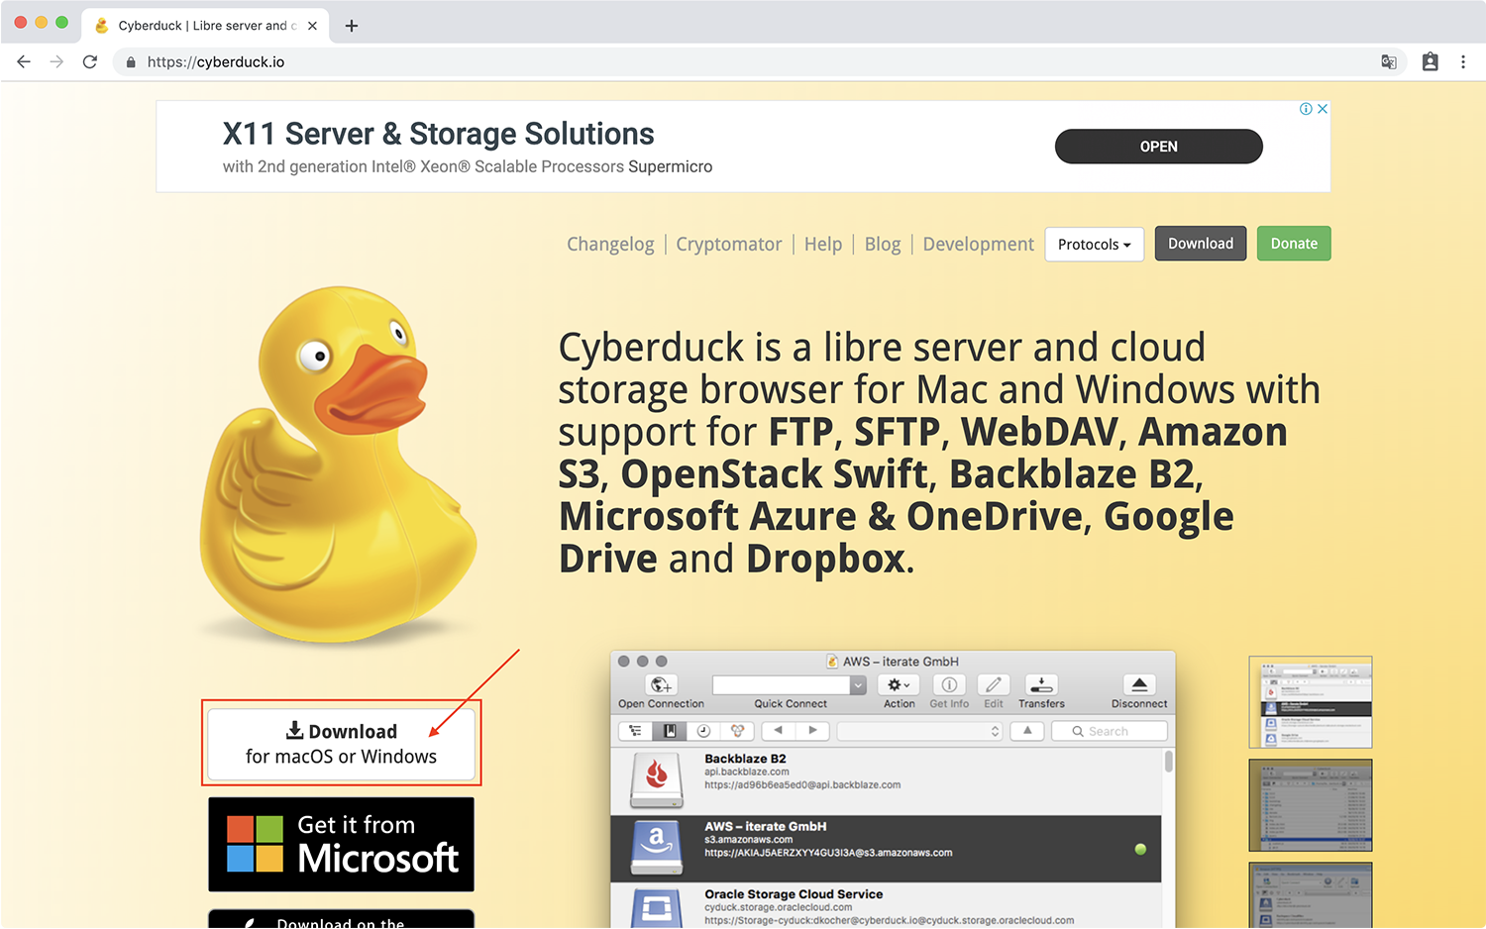Select the AWS – iterate GmbH bookmark
1486x929 pixels.
coord(886,849)
